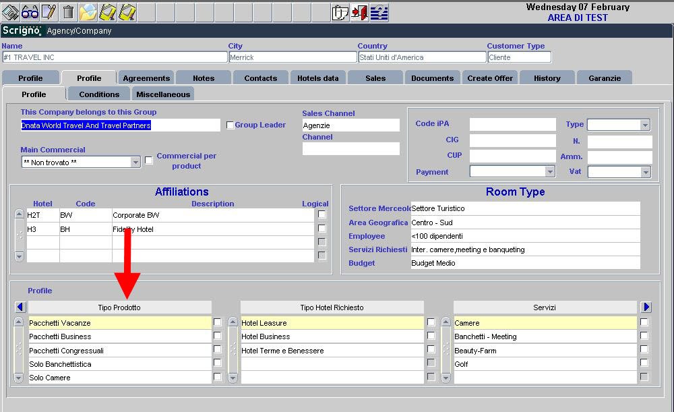
Task: Go to the Sales tab
Action: [375, 78]
